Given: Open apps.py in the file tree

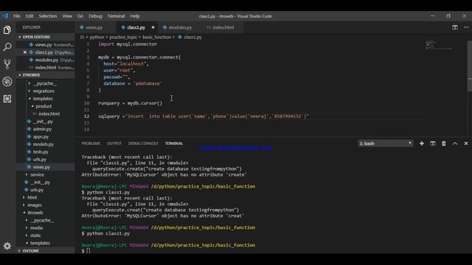Looking at the screenshot, I should [x=41, y=137].
